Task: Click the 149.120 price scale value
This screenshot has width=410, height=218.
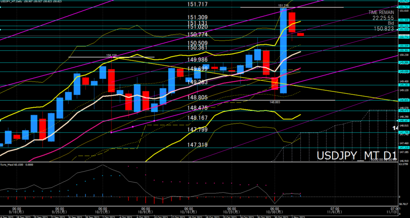Action: [403, 90]
